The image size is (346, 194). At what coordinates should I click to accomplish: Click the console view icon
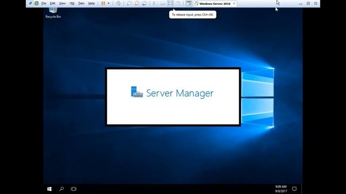189,3
